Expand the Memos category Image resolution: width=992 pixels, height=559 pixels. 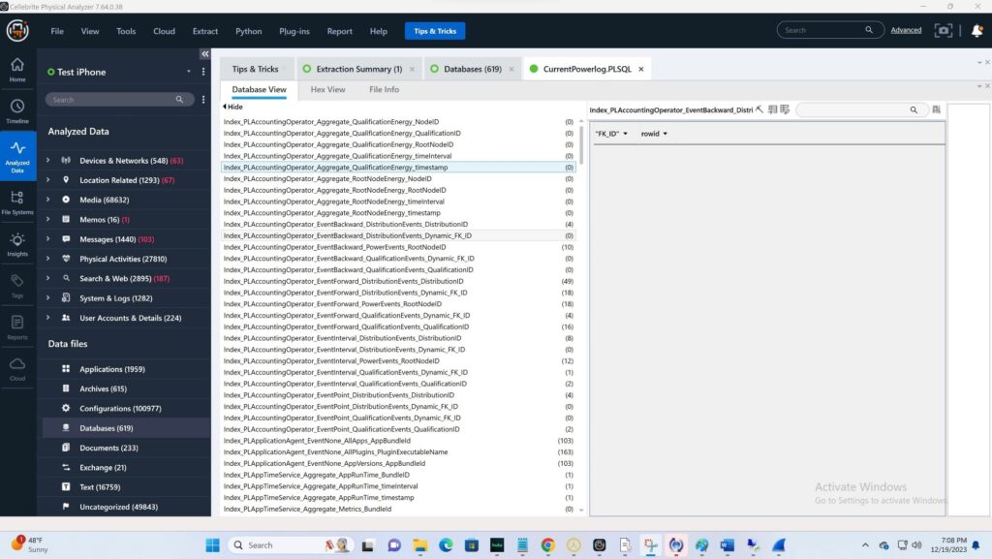pos(48,219)
